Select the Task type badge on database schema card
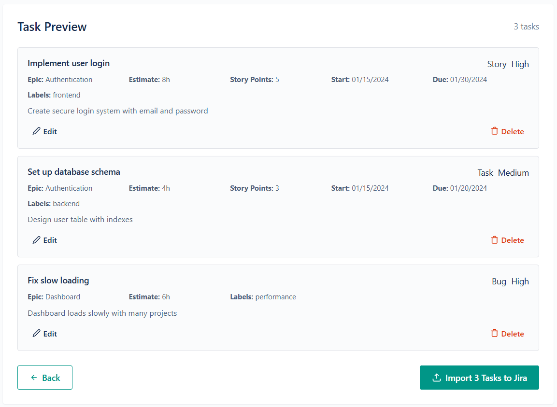 (485, 172)
